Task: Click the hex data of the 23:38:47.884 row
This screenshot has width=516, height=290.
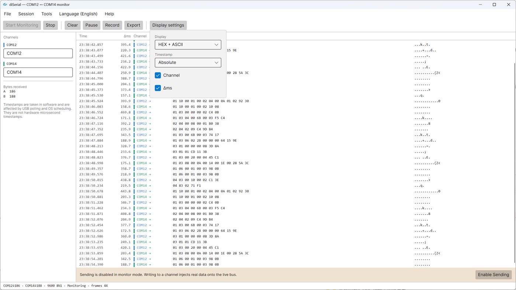Action: [205, 140]
